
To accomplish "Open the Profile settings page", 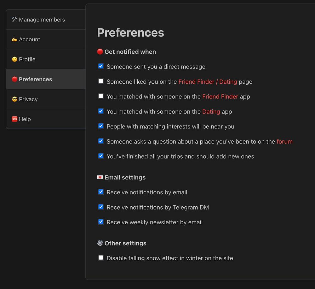I will coord(27,59).
